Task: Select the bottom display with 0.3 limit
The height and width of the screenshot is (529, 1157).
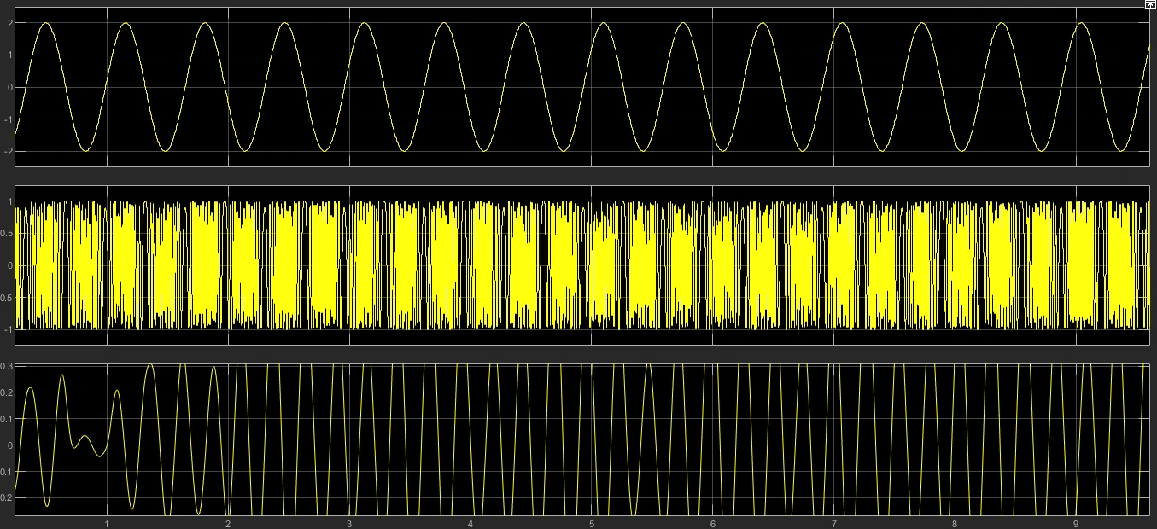Action: [x=582, y=439]
